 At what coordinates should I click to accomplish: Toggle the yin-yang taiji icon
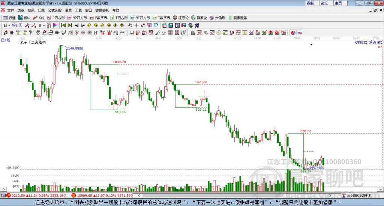coord(293,33)
